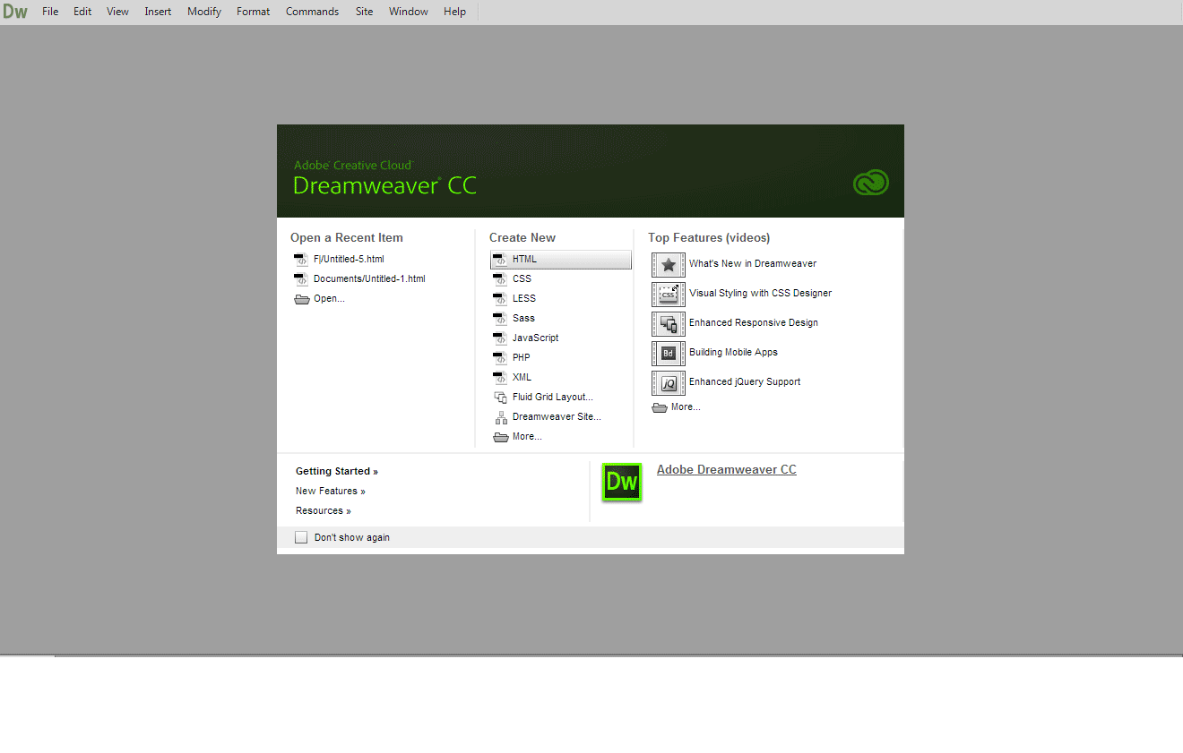Create a new PHP file
The width and height of the screenshot is (1183, 753).
(x=521, y=358)
